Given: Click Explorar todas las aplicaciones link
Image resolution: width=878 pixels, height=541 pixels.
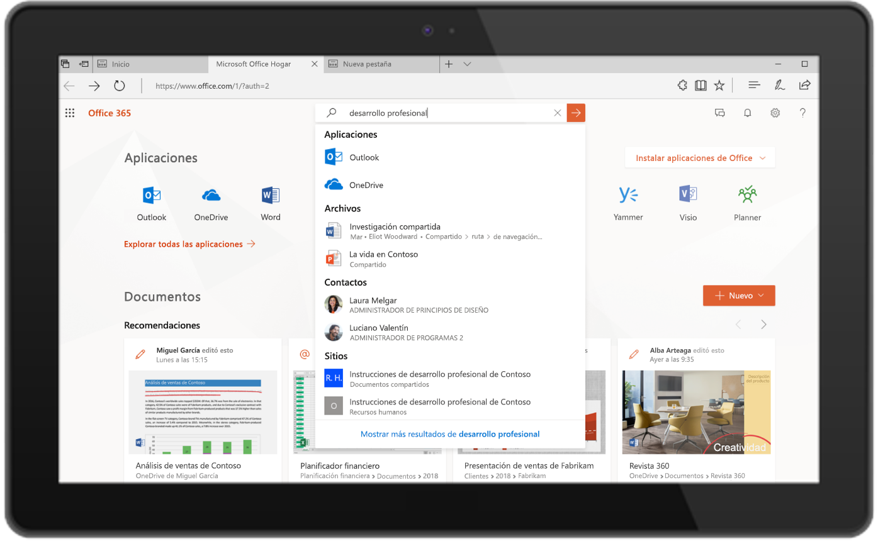Looking at the screenshot, I should [x=189, y=244].
